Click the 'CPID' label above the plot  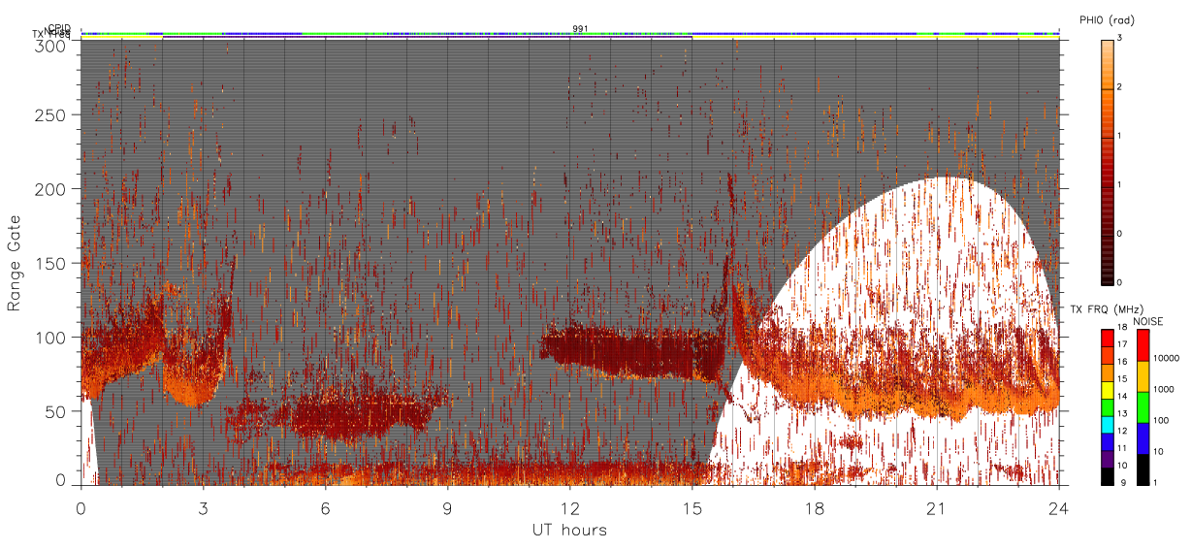(x=60, y=28)
